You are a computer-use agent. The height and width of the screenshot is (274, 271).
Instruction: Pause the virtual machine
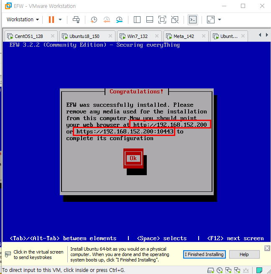51,20
